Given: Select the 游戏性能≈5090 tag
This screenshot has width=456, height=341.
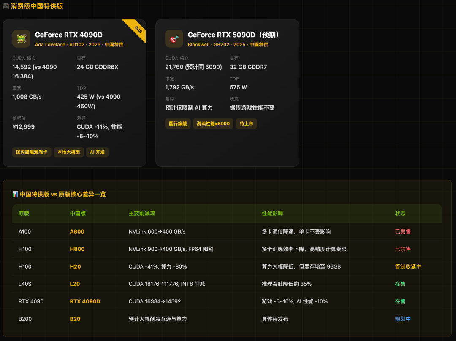Looking at the screenshot, I should [x=213, y=124].
